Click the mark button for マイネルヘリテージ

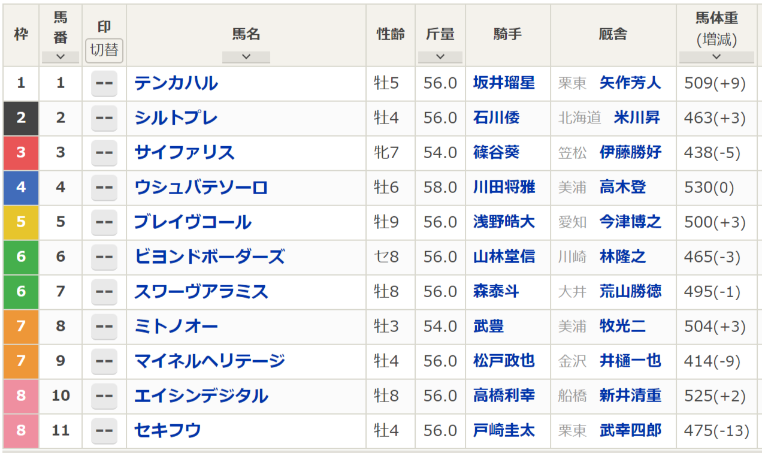click(104, 361)
